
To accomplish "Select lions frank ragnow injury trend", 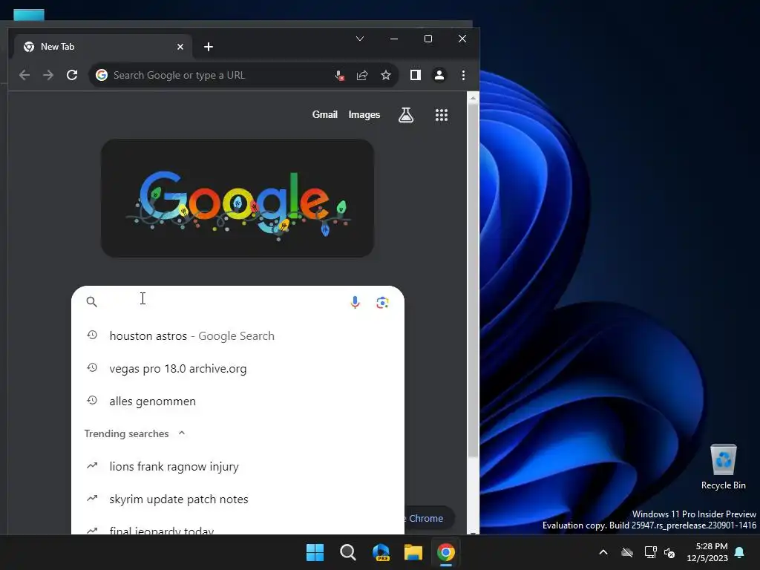I will (237, 466).
